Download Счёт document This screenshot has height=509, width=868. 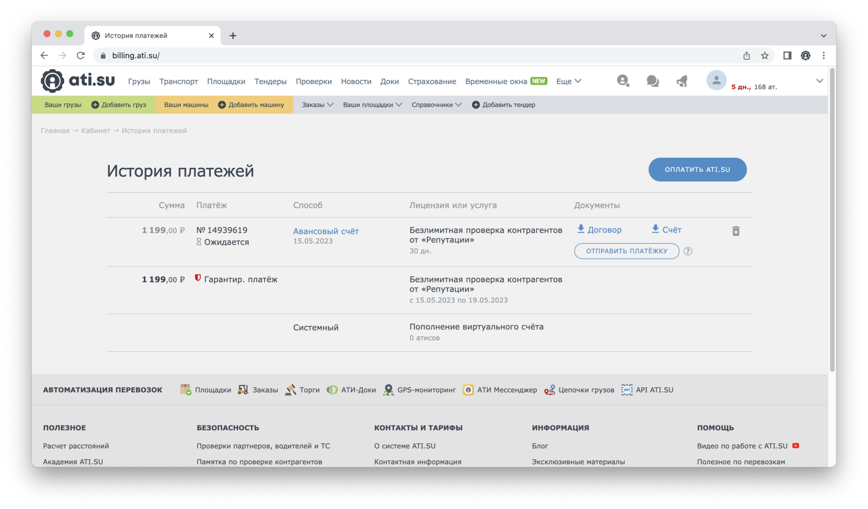click(667, 229)
